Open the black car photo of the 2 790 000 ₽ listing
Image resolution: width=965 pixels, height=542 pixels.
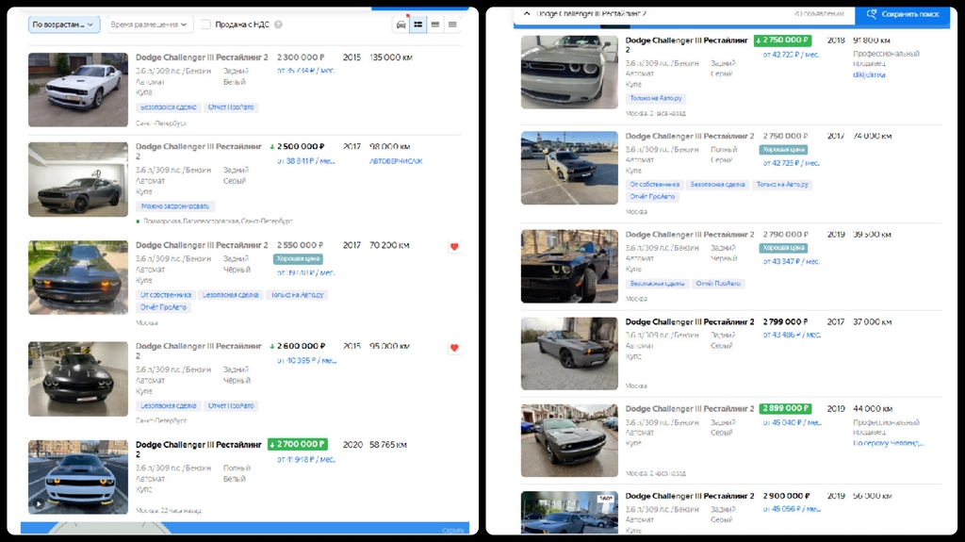tap(569, 267)
